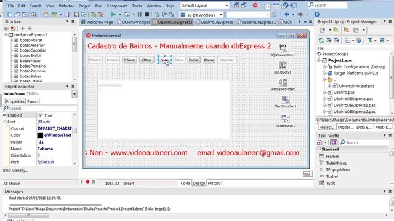Viewport: 394px width, 221px height.
Task: Expand Build Configurations (Debug) node
Action: click(324, 67)
